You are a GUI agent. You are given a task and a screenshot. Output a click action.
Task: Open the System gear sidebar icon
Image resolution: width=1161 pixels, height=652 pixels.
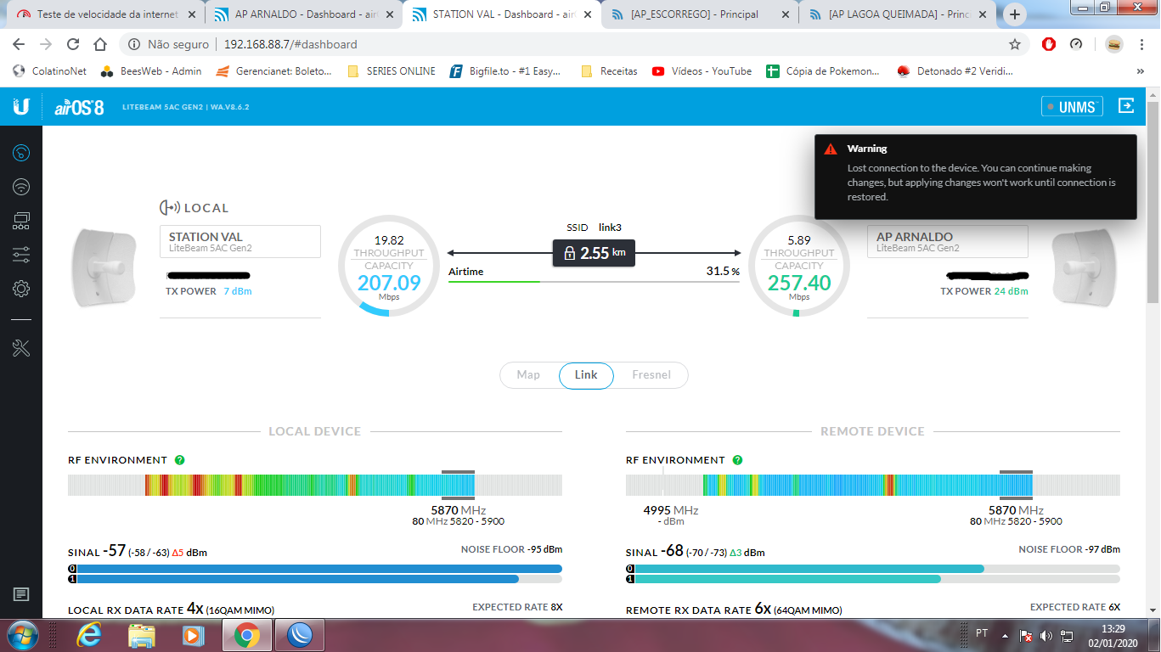click(x=21, y=289)
